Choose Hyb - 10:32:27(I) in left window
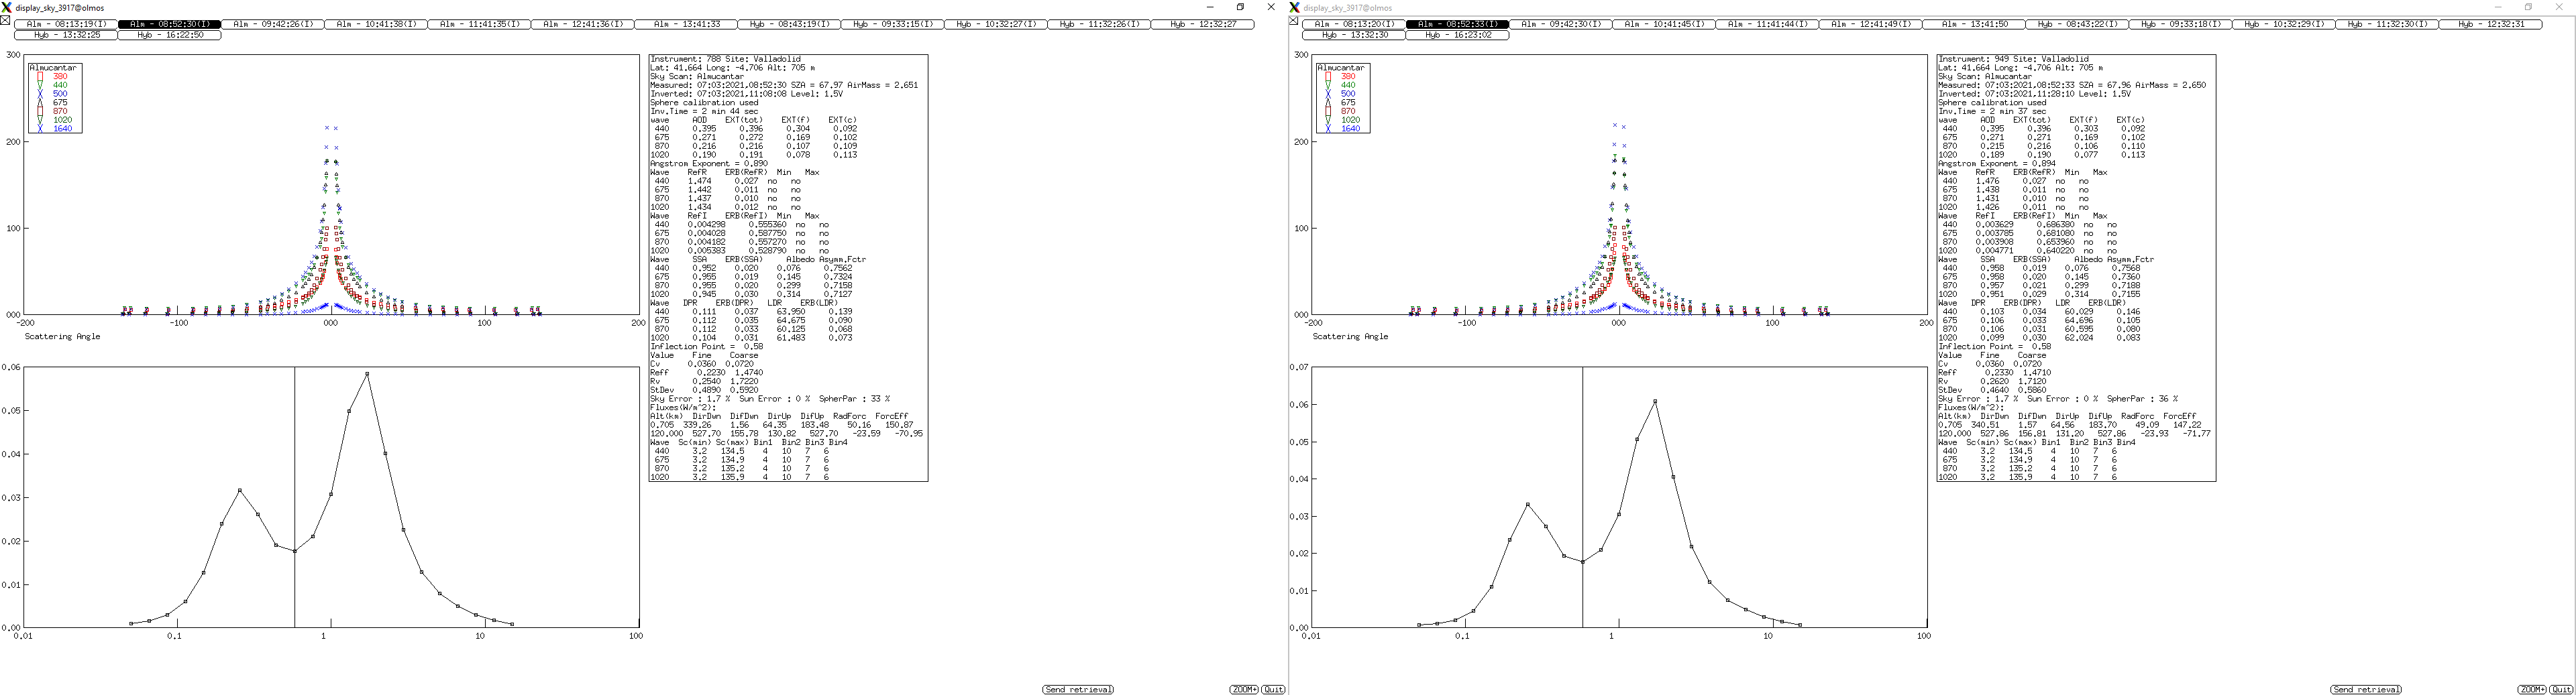The width and height of the screenshot is (2576, 695). (x=996, y=24)
